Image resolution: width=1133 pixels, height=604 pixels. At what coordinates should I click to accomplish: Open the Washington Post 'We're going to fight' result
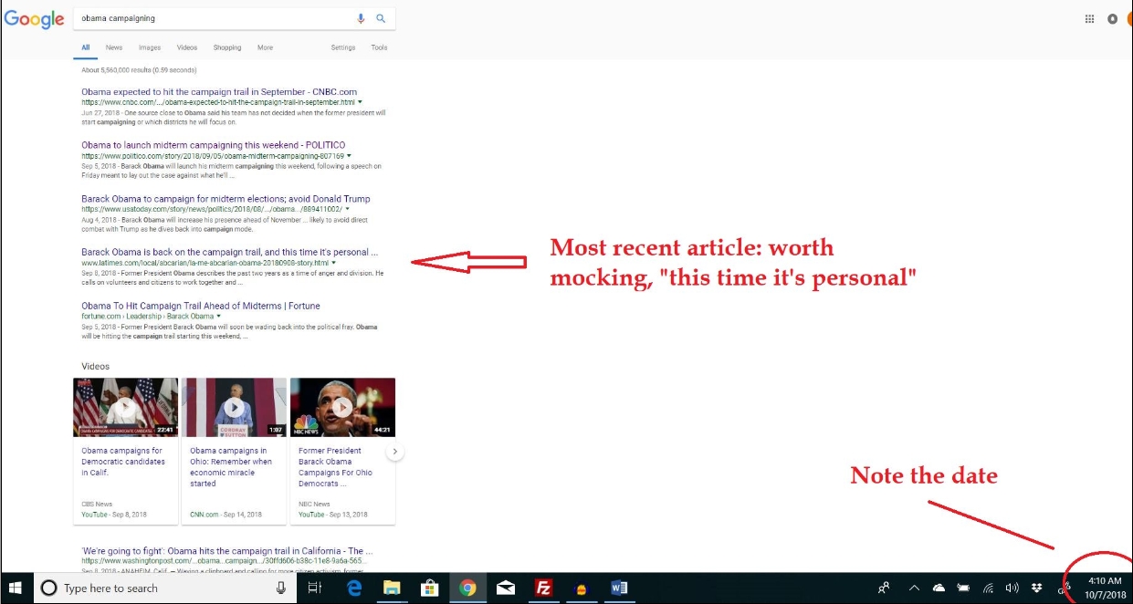click(227, 551)
